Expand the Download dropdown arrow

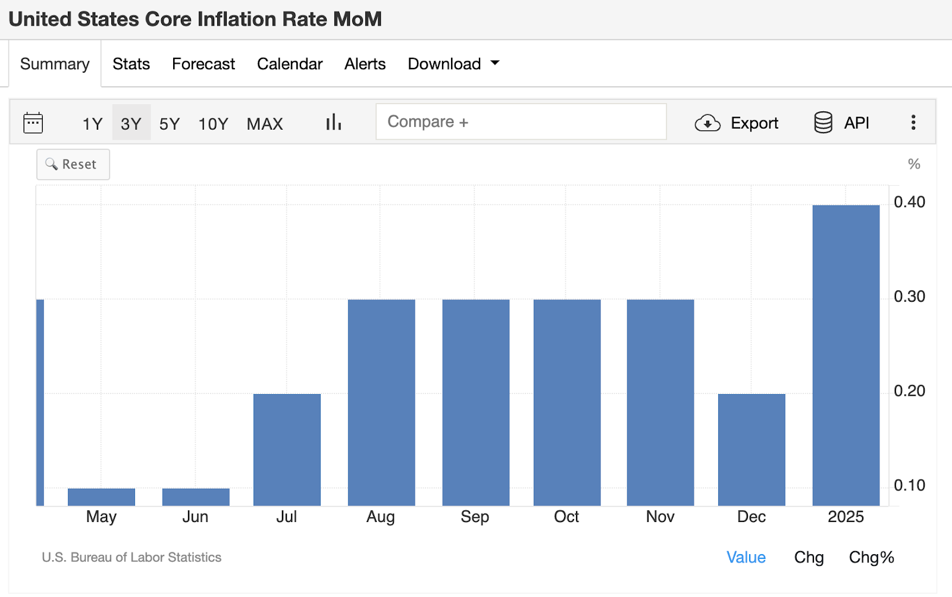495,62
